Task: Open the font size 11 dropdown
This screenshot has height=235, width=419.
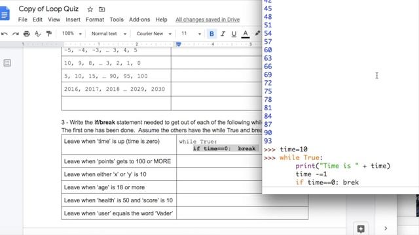Action: point(191,33)
